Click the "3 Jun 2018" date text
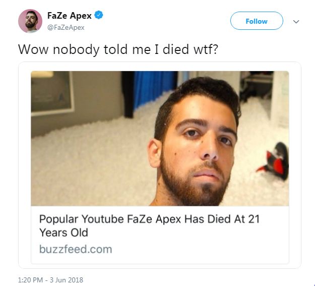This screenshot has height=290, width=315. (x=67, y=280)
